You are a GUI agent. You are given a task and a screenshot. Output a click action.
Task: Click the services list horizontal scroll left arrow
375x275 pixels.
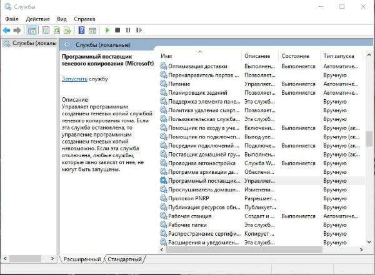point(162,249)
